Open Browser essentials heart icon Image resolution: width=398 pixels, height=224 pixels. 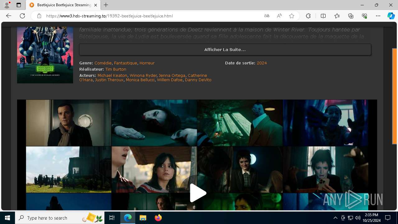pos(364,16)
